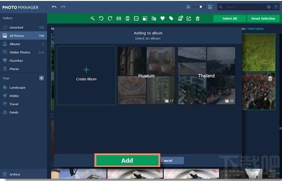This screenshot has width=282, height=181.
Task: Mark selection as favorite with heart icon
Action: [163, 18]
